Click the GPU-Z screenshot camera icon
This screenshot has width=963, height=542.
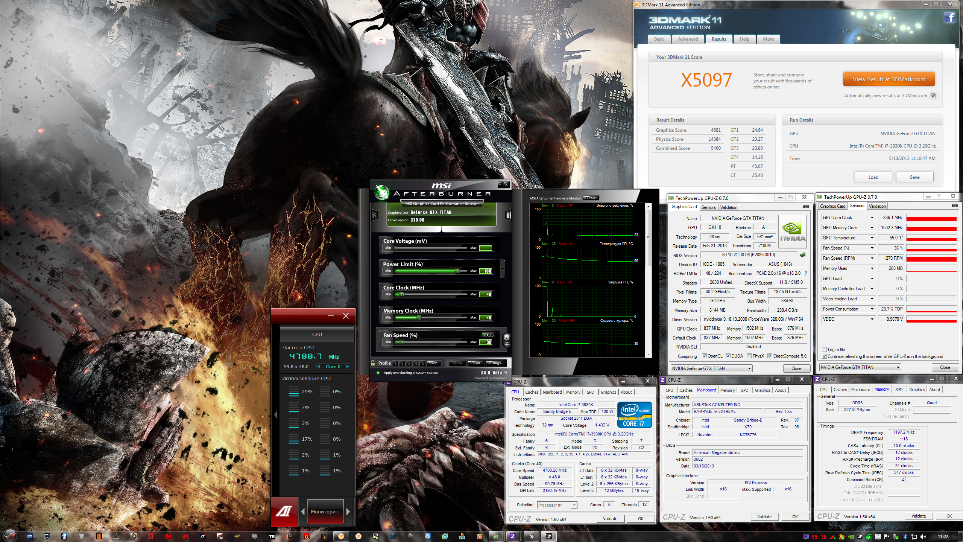(806, 207)
